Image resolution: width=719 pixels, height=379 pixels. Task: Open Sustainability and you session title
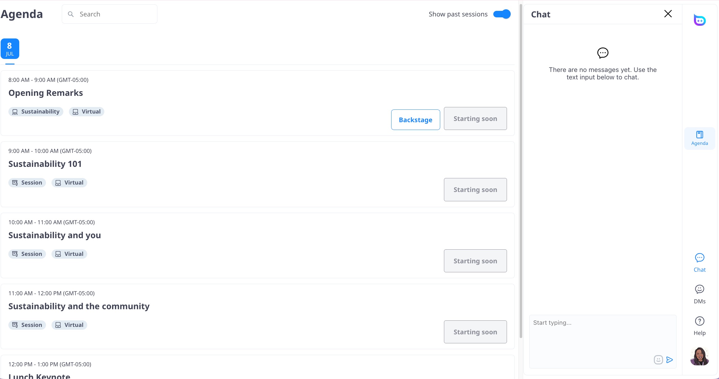tap(55, 235)
